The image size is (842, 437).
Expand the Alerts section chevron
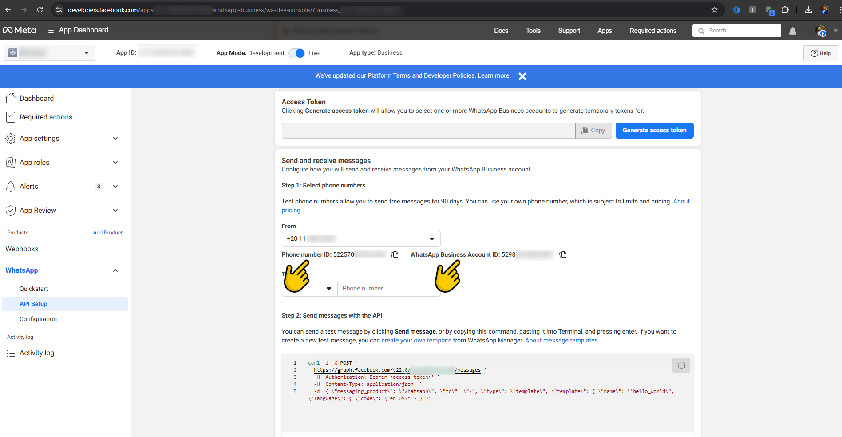click(115, 186)
